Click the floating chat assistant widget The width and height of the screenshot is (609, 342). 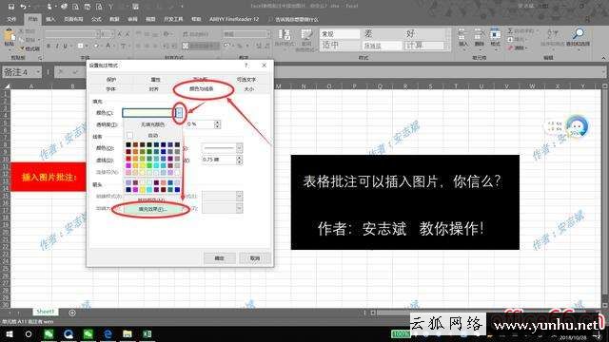[x=578, y=126]
